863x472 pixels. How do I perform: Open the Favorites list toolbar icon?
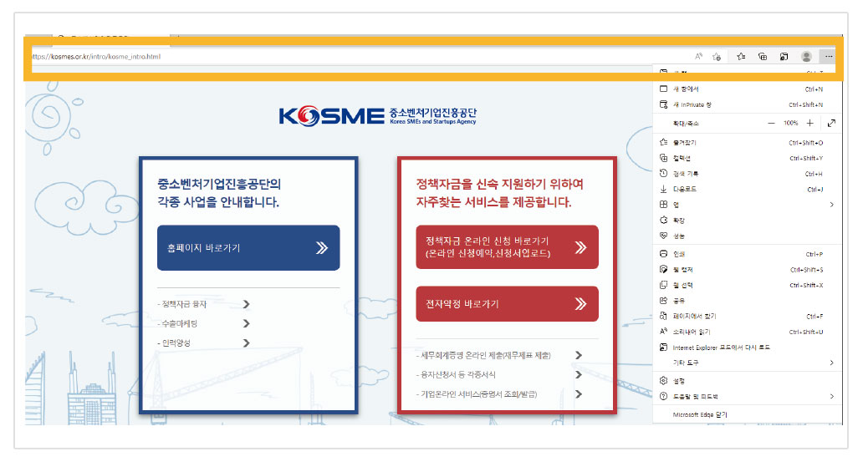tap(741, 56)
